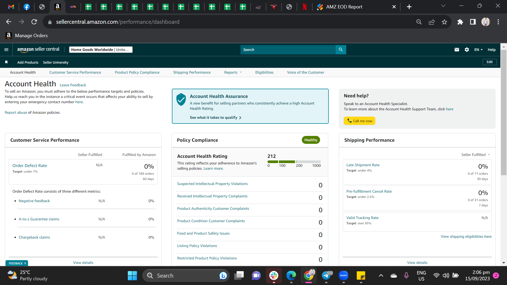Screen dimensions: 507x285
Task: Click the search magnifier button
Action: (x=341, y=50)
